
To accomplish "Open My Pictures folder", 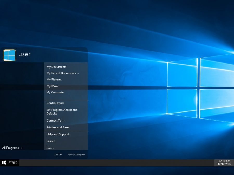I will point(54,80).
